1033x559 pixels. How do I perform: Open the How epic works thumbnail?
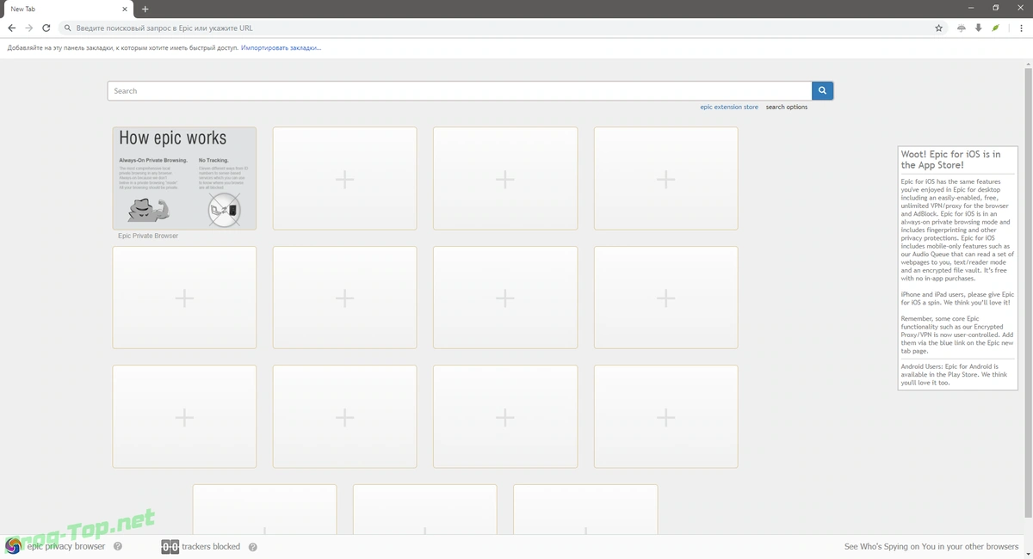tap(184, 178)
